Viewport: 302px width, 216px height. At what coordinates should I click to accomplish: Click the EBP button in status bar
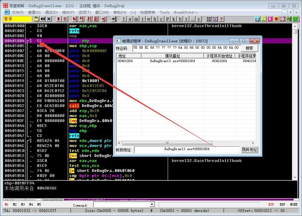[282, 204]
